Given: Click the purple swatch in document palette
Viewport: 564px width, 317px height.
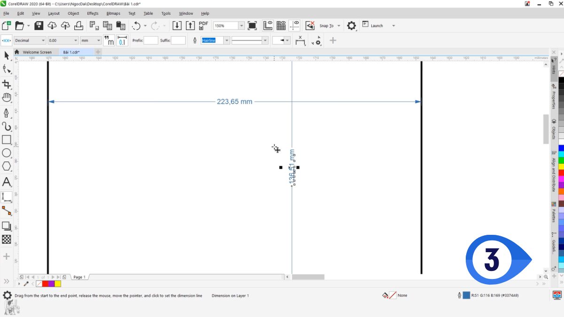Looking at the screenshot, I should [52, 284].
